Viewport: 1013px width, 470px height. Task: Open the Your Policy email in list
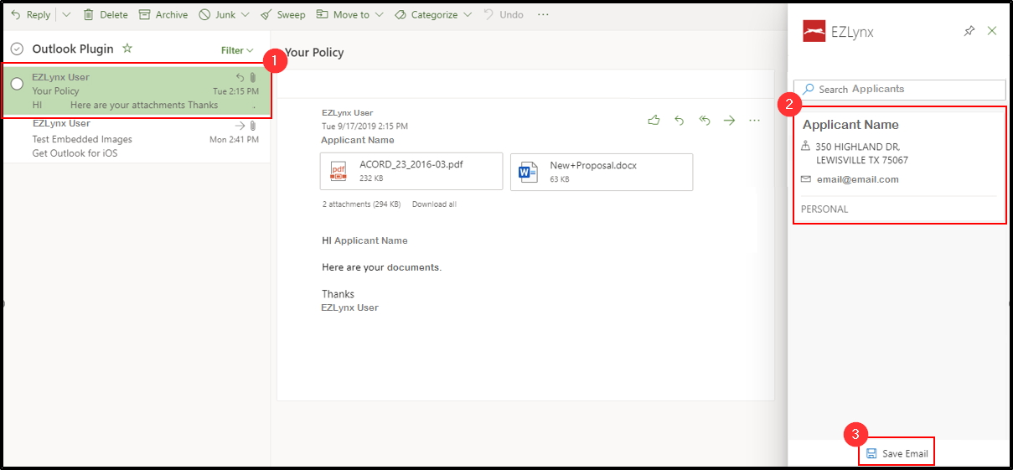(x=136, y=90)
